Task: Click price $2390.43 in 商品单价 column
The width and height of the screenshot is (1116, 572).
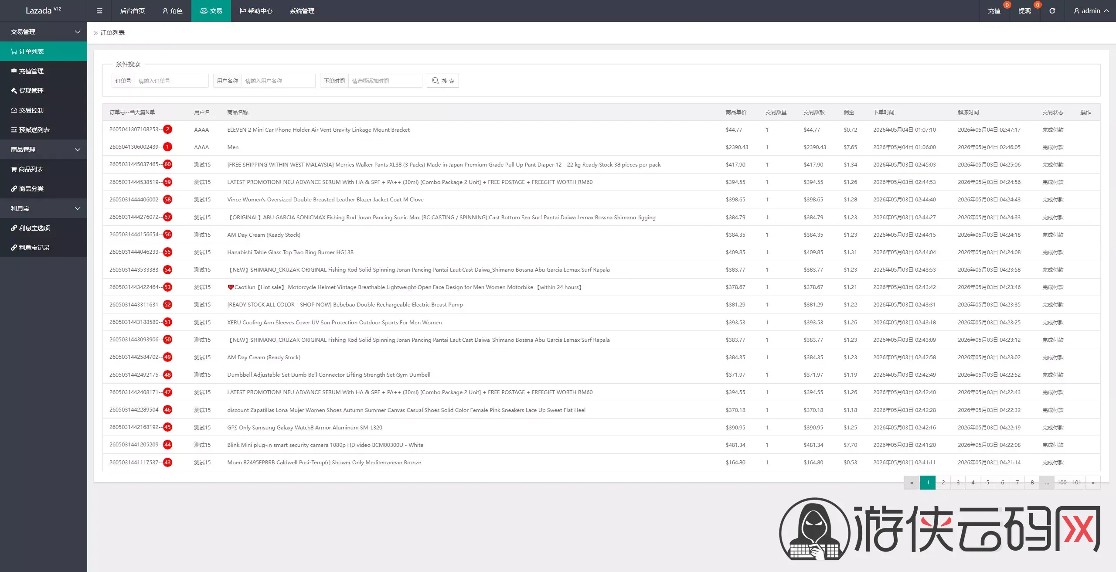Action: click(737, 147)
